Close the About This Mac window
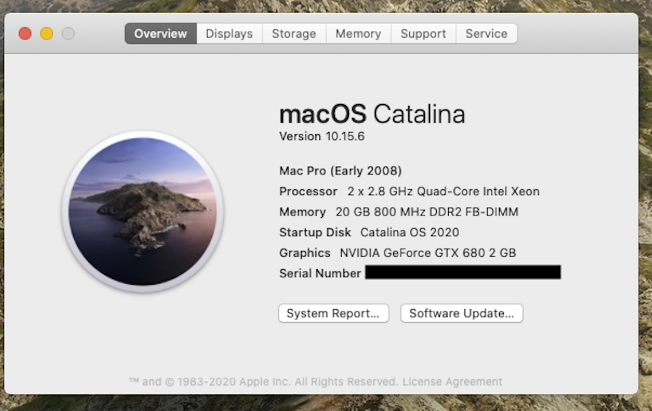The image size is (652, 411). 25,34
